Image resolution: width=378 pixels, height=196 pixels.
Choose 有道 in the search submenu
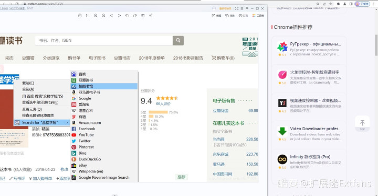click(x=104, y=117)
